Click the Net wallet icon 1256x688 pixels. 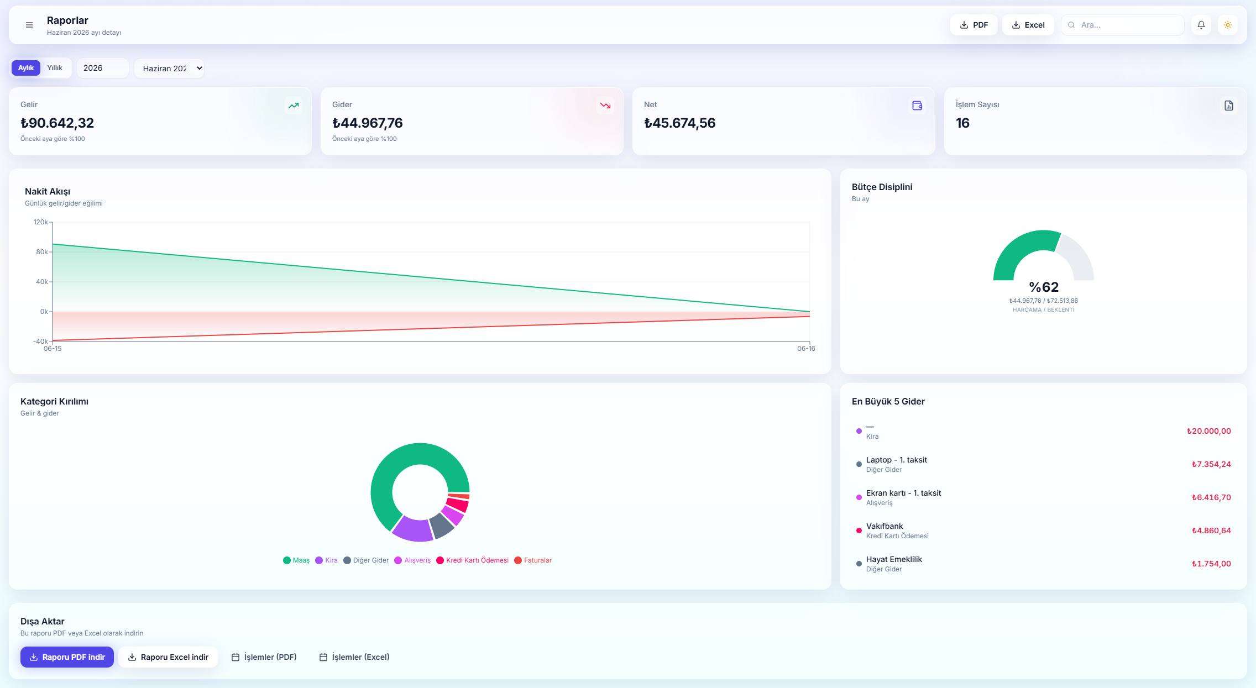(x=917, y=106)
